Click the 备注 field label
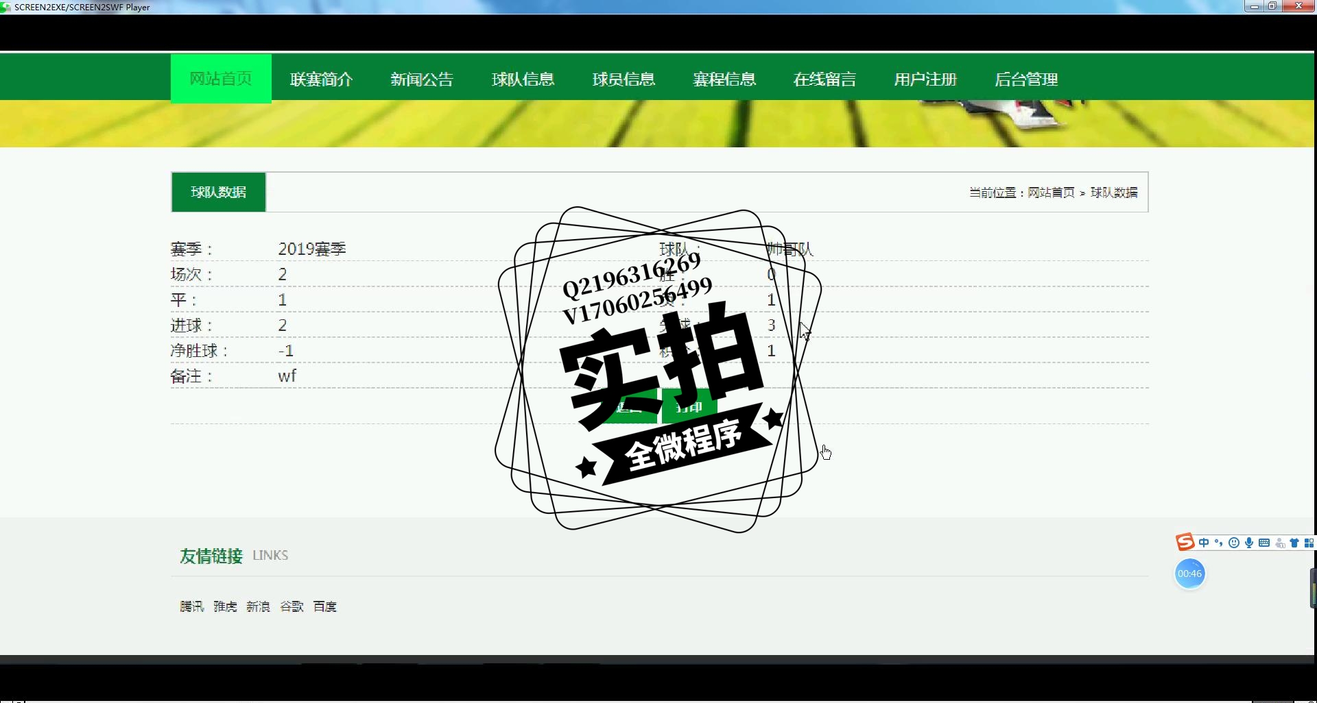1317x703 pixels. pyautogui.click(x=191, y=376)
